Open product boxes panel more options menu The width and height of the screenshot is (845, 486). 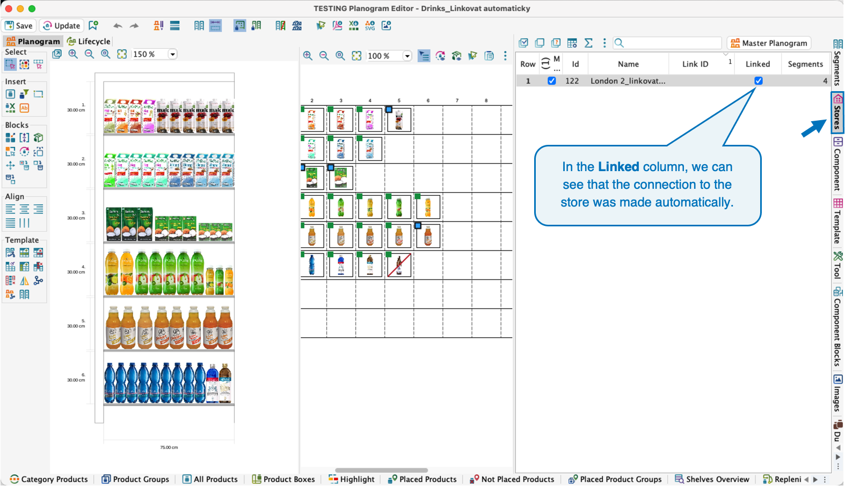click(505, 56)
